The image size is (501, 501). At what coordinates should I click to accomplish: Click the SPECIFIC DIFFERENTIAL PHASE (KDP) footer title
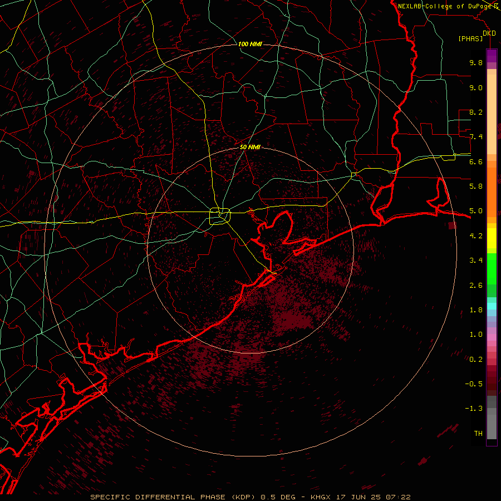pos(171,497)
